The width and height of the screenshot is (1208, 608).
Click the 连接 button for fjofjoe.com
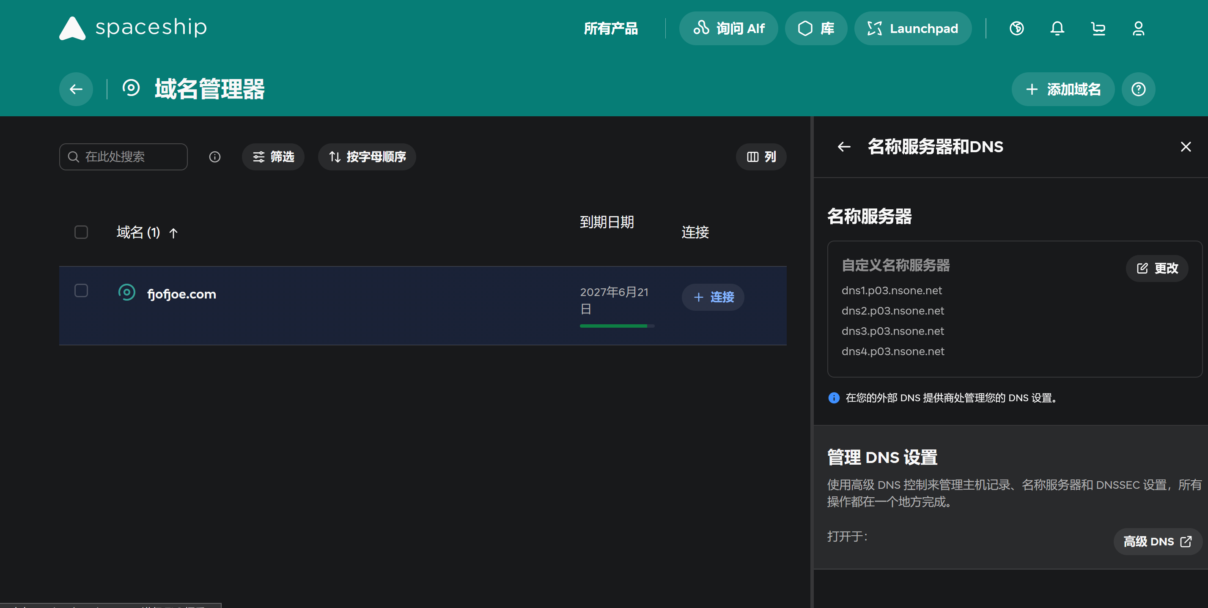713,297
